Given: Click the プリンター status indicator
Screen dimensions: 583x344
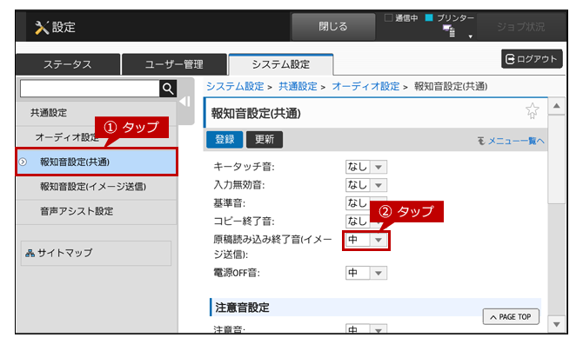Looking at the screenshot, I should [450, 18].
